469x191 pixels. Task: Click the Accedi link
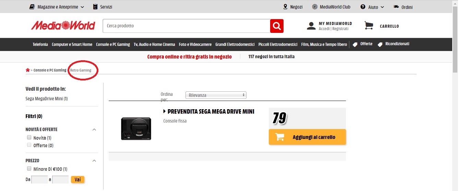tap(324, 29)
